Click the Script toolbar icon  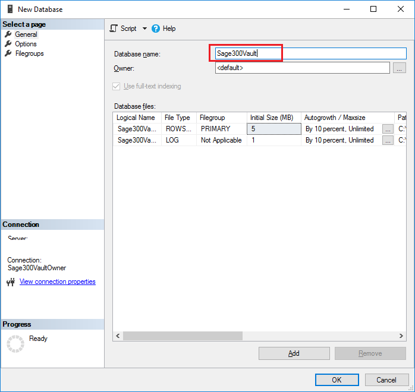tap(114, 29)
